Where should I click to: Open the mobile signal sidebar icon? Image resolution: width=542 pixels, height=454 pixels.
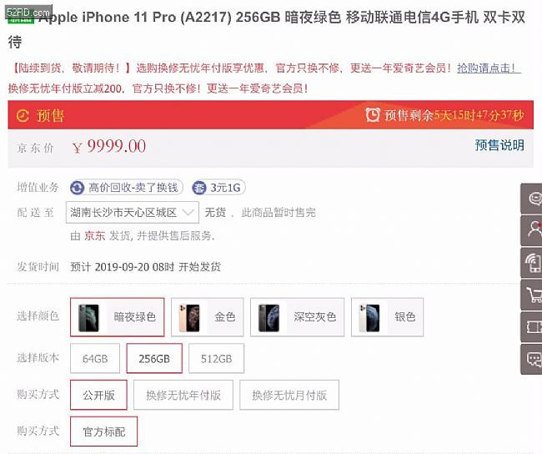[x=532, y=263]
